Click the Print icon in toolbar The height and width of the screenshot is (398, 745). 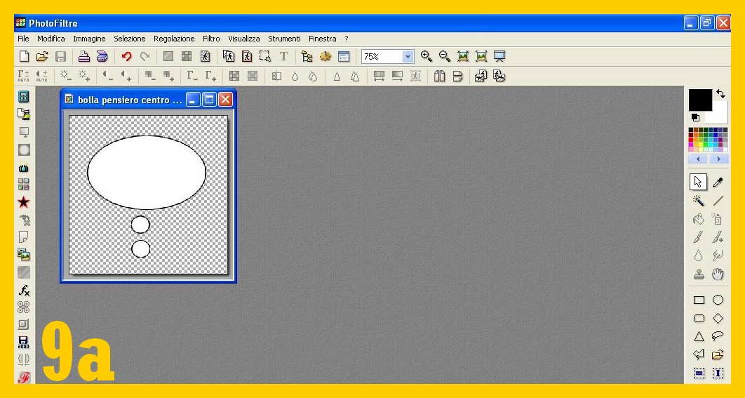83,57
